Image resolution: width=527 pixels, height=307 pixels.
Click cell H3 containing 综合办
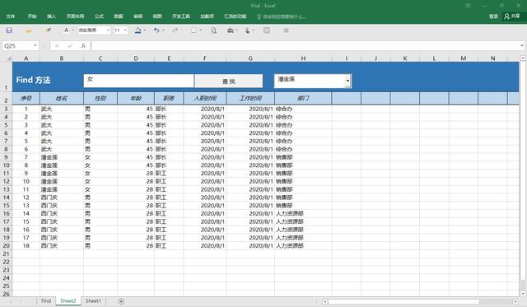click(303, 109)
